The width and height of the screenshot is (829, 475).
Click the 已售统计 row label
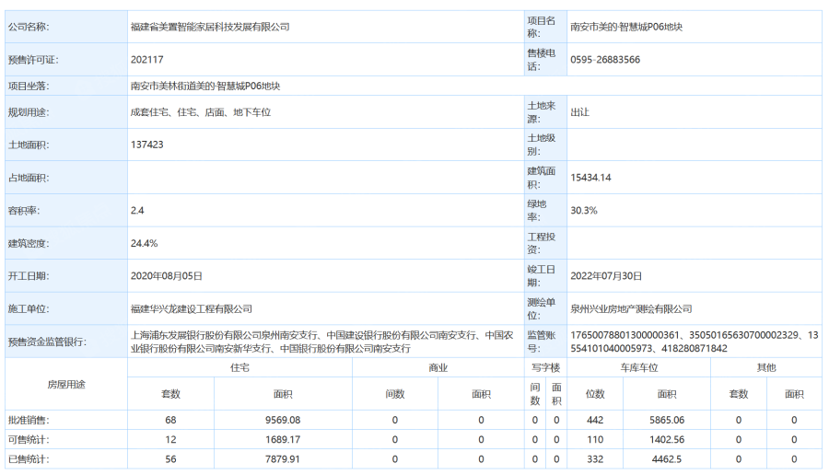coord(29,459)
